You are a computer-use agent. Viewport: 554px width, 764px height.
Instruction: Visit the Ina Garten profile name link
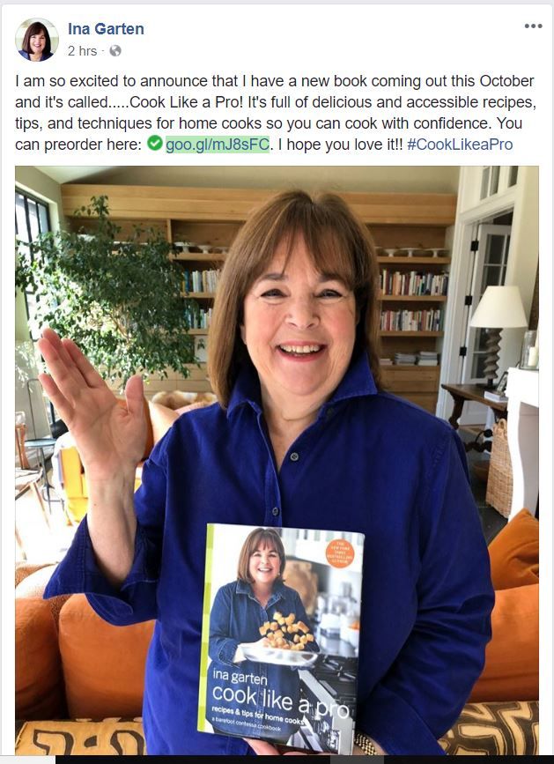point(106,29)
